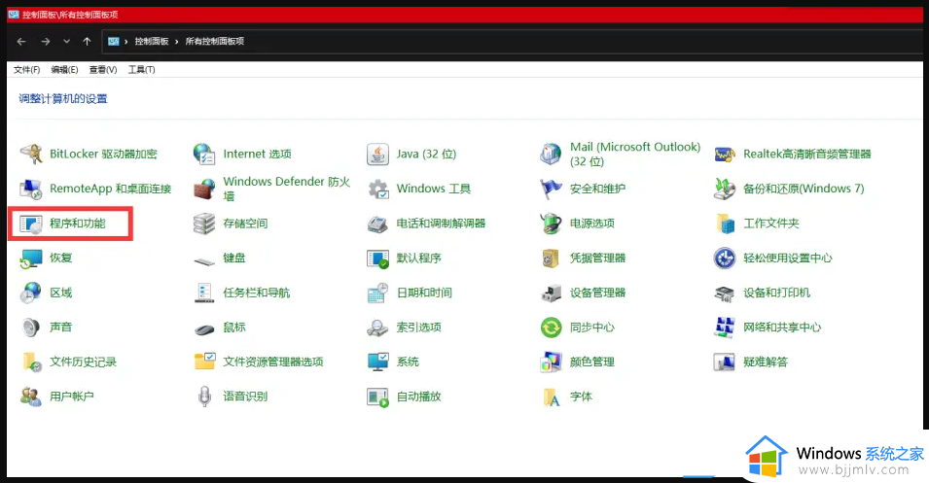This screenshot has height=483, width=929.
Task: Go forward with the right arrow button
Action: point(46,42)
